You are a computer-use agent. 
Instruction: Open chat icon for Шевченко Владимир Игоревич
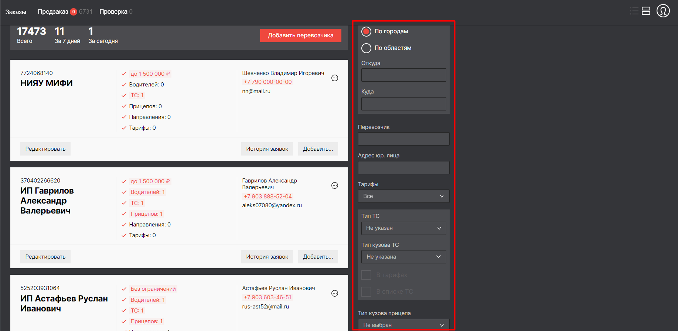(335, 78)
